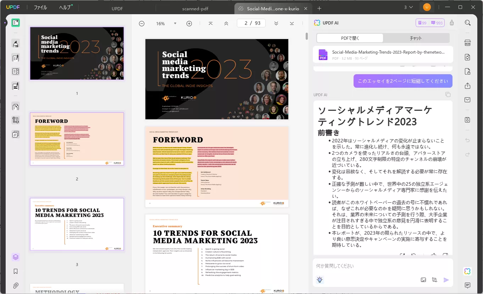Click the このエッセイを2ページに短縮してください message
The width and height of the screenshot is (483, 294).
click(x=403, y=81)
